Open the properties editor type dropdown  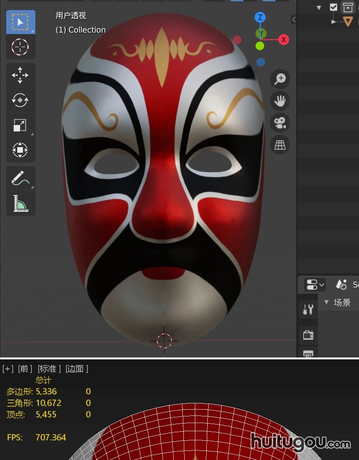[x=314, y=285]
